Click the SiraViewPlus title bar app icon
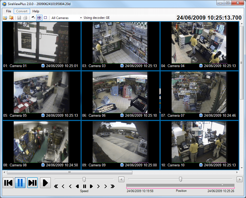The image size is (246, 198). coord(4,4)
